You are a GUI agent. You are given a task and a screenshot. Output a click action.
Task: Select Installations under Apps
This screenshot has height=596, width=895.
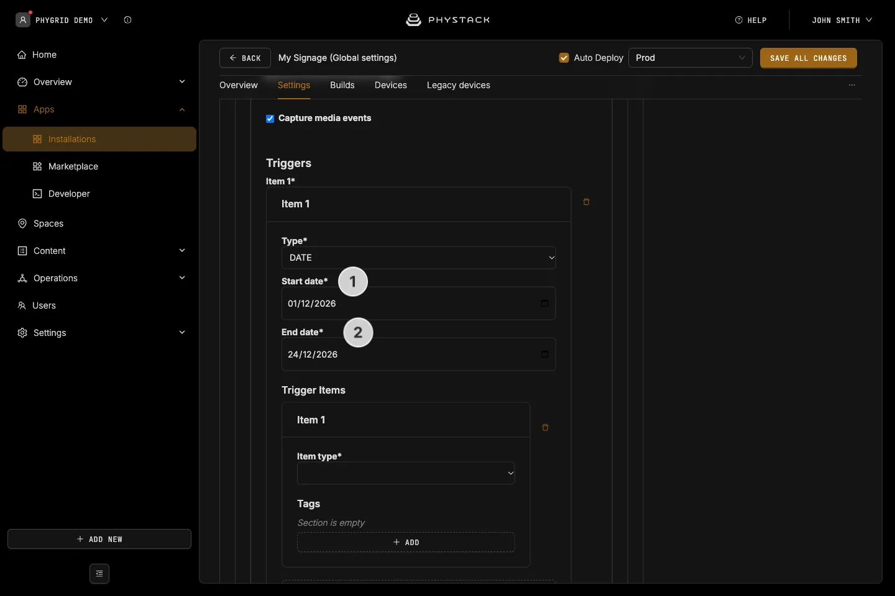(99, 139)
